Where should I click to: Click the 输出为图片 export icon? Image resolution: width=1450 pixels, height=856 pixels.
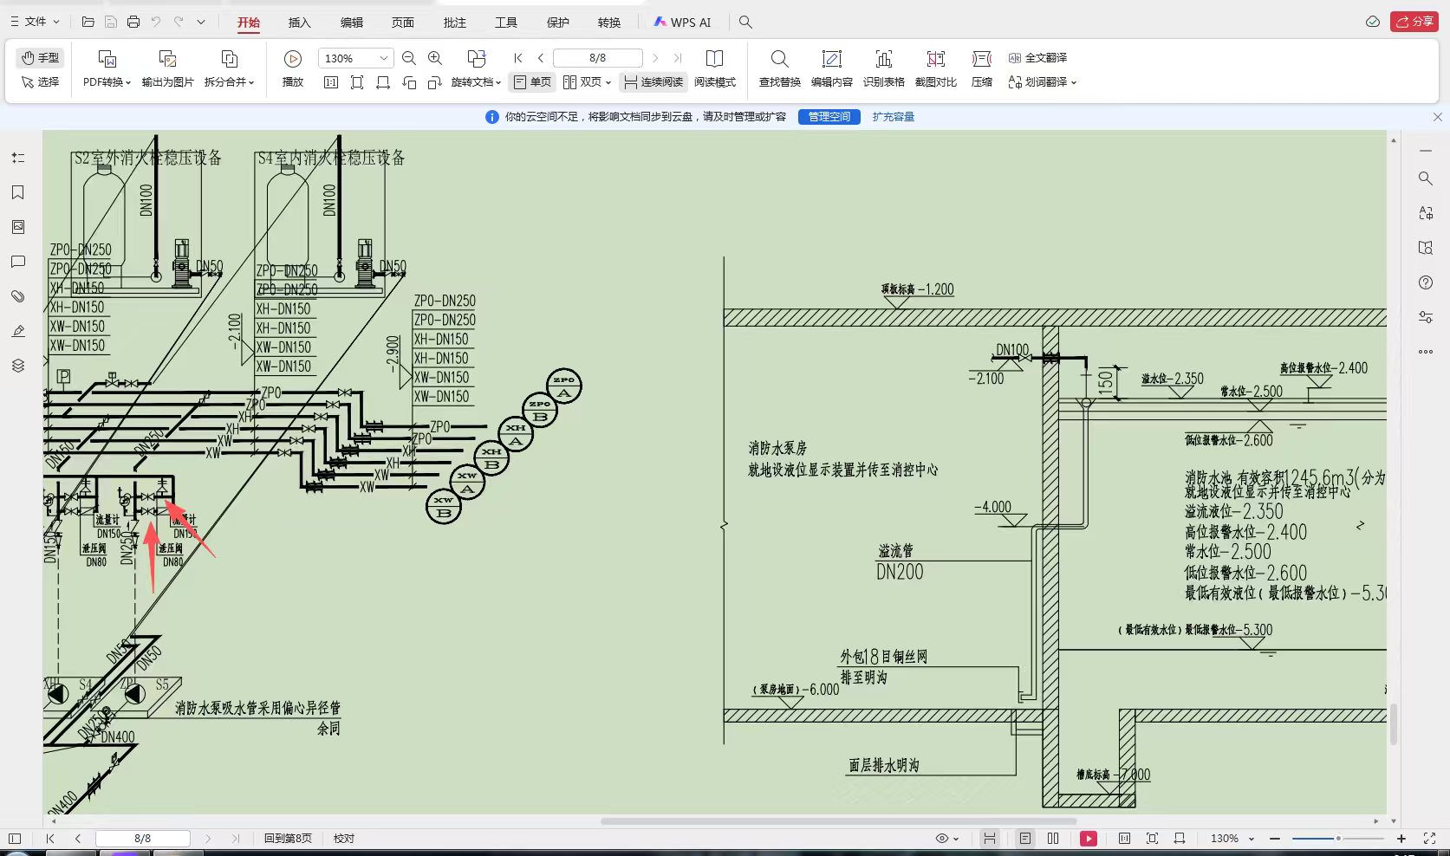pos(167,68)
